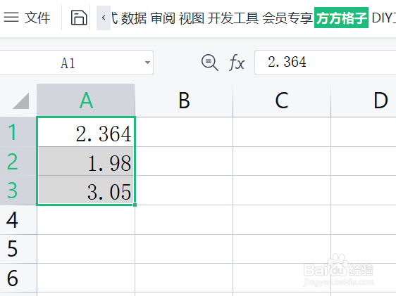The width and height of the screenshot is (396, 296).
Task: Switch to the 会员专享 tab
Action: [287, 18]
